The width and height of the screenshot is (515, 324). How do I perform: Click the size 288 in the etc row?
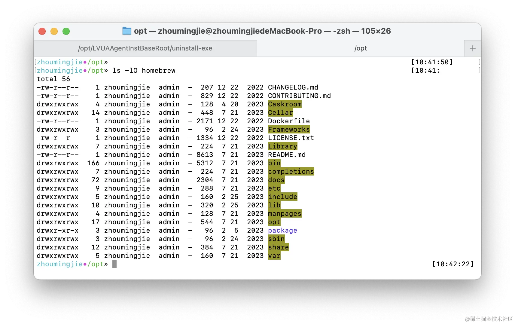point(207,188)
